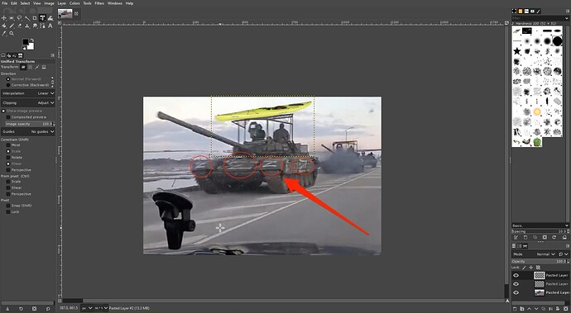Create a new layer group
The width and height of the screenshot is (571, 313).
click(x=522, y=309)
